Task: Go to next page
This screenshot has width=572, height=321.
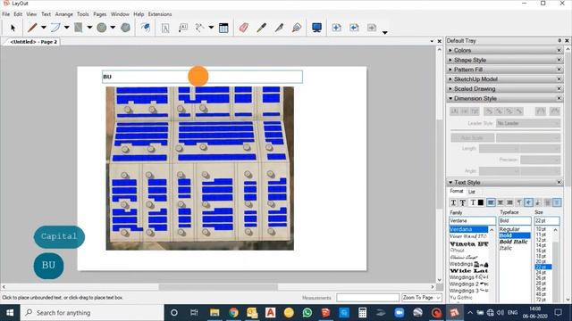Action: (372, 28)
